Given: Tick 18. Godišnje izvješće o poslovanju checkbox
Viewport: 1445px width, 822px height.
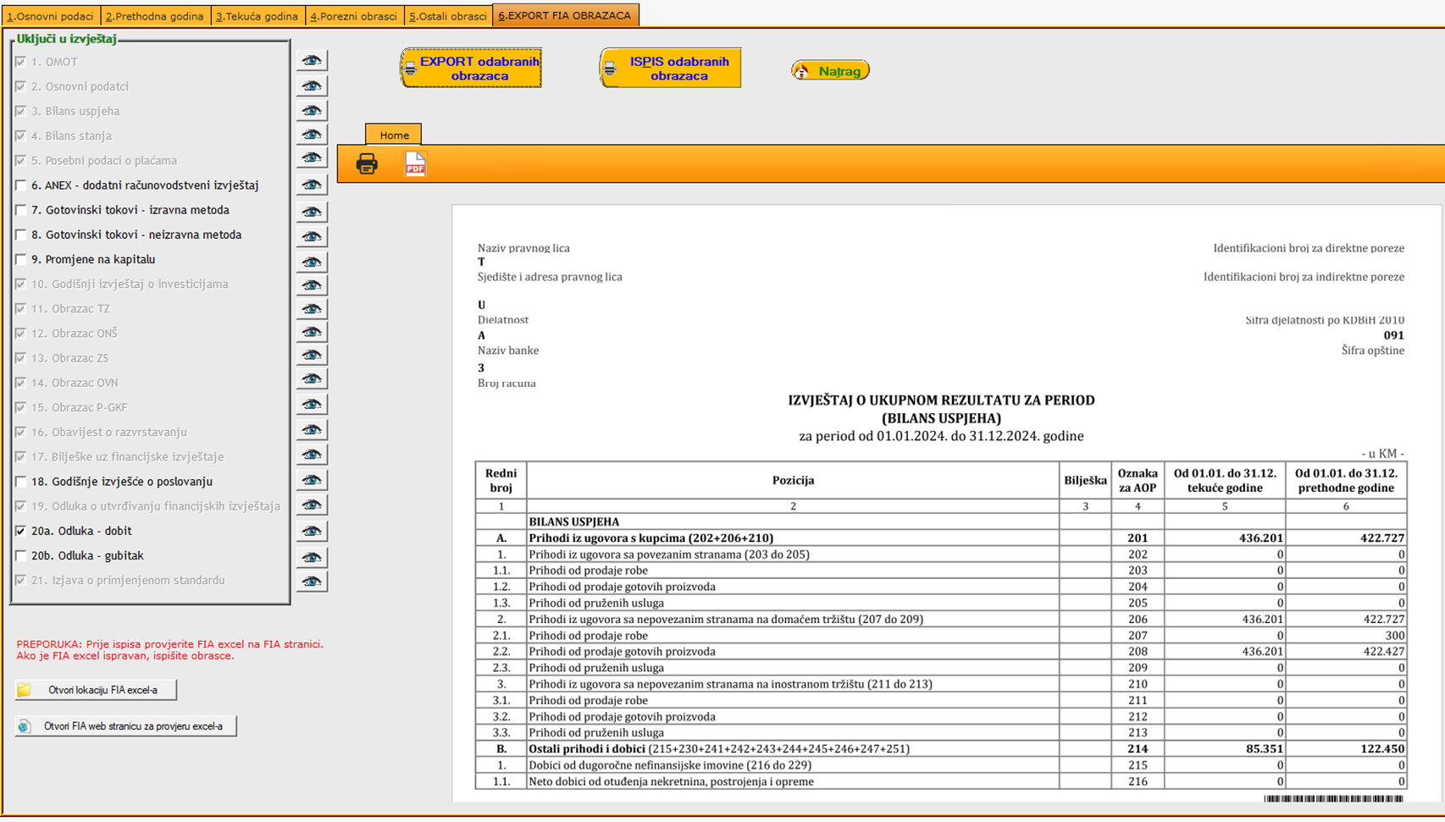Looking at the screenshot, I should (21, 482).
